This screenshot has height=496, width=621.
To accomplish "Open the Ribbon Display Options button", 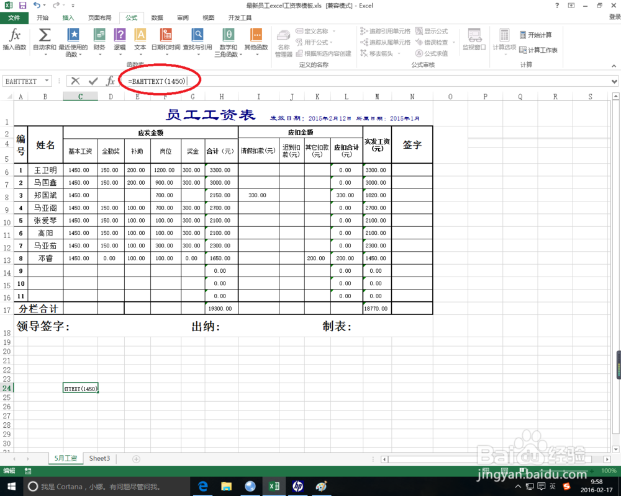I will tap(571, 6).
